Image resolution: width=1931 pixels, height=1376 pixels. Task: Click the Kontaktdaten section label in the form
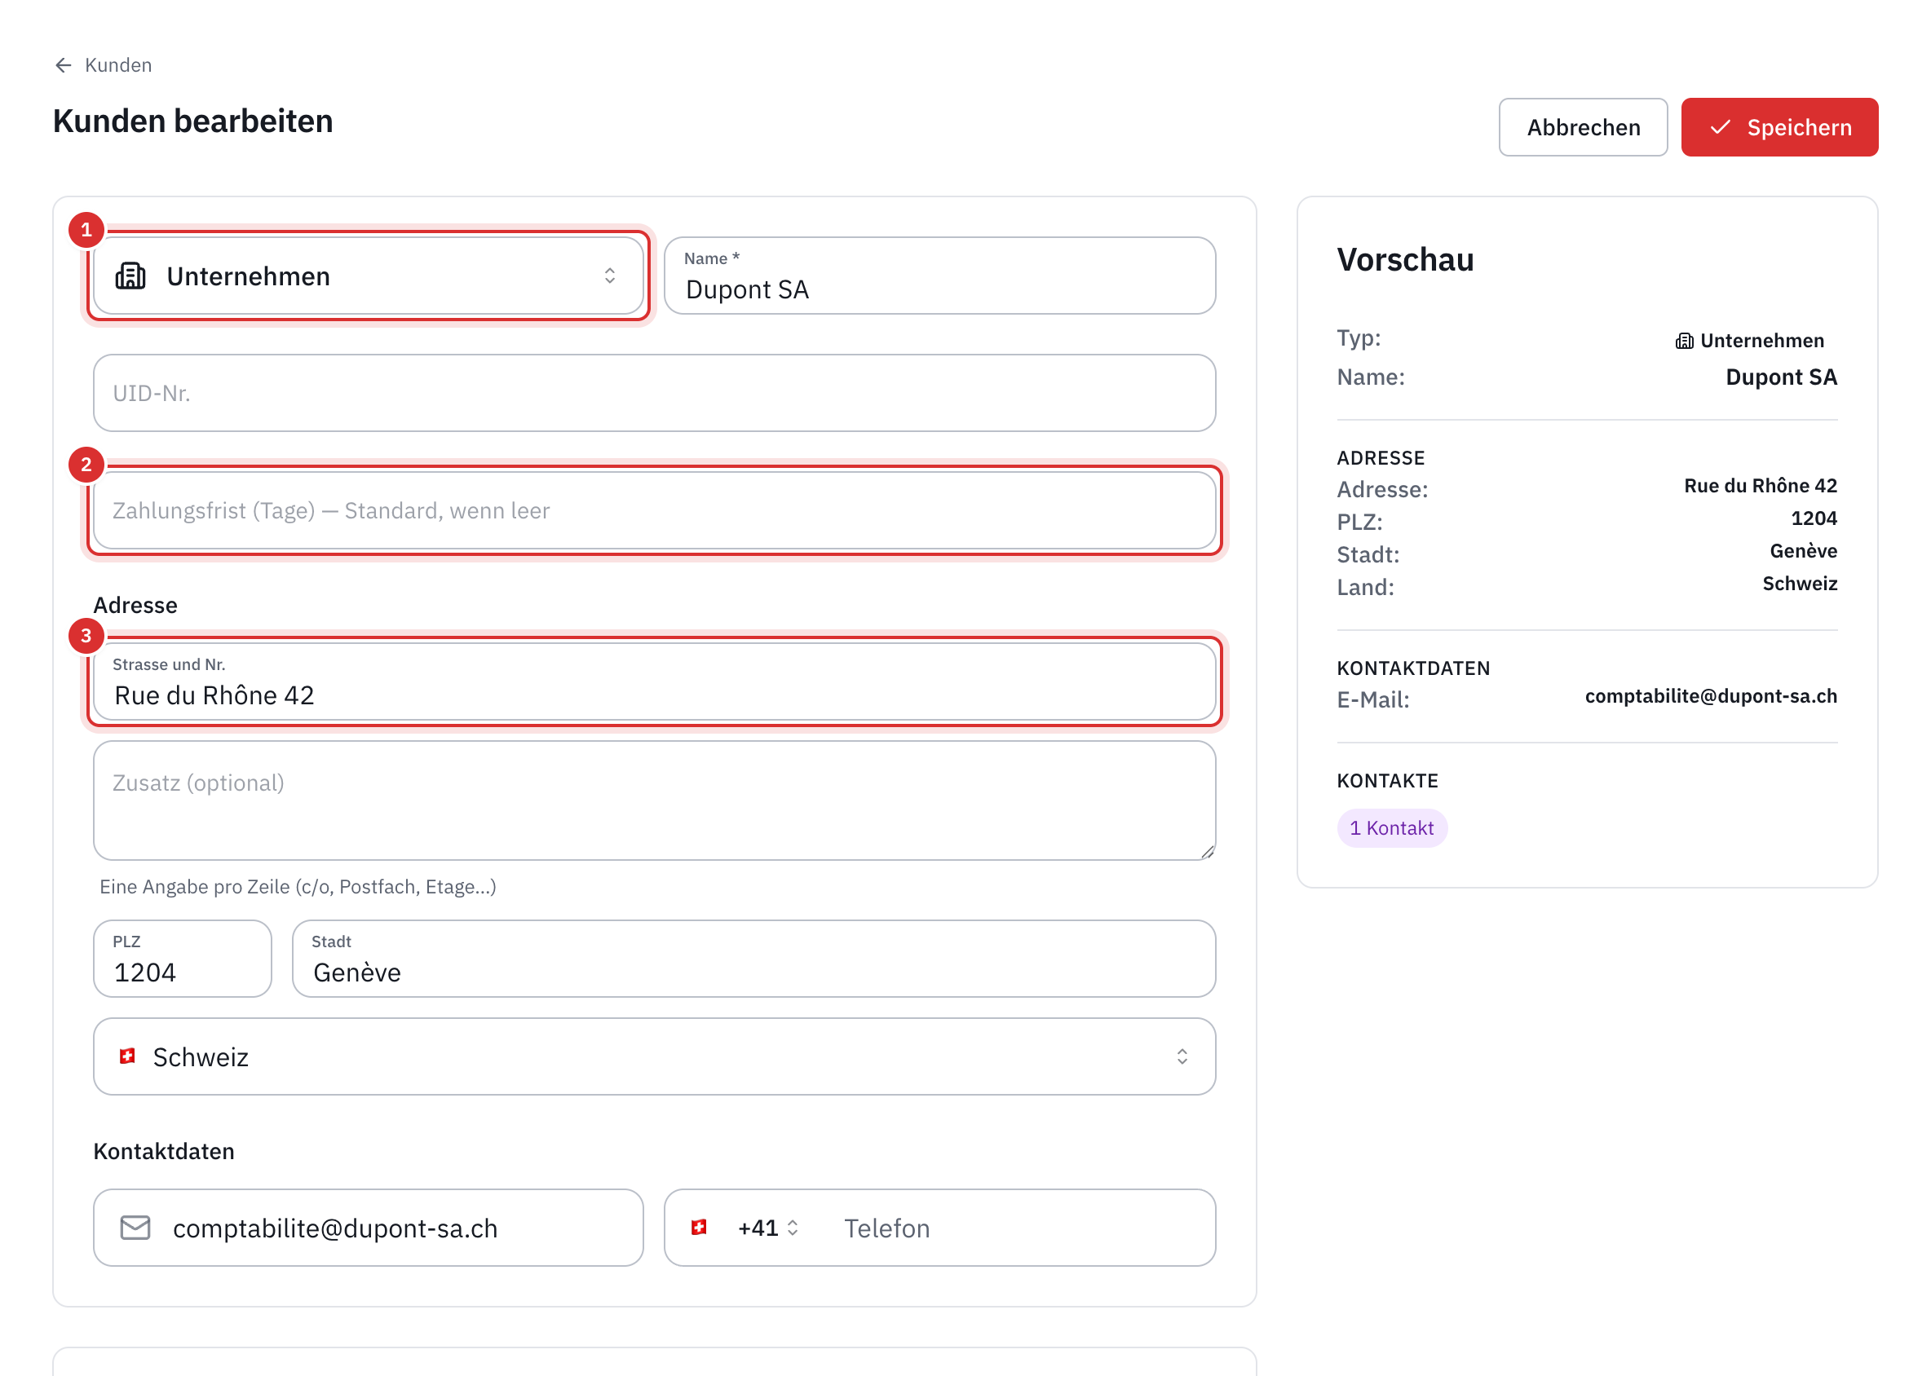click(x=164, y=1151)
